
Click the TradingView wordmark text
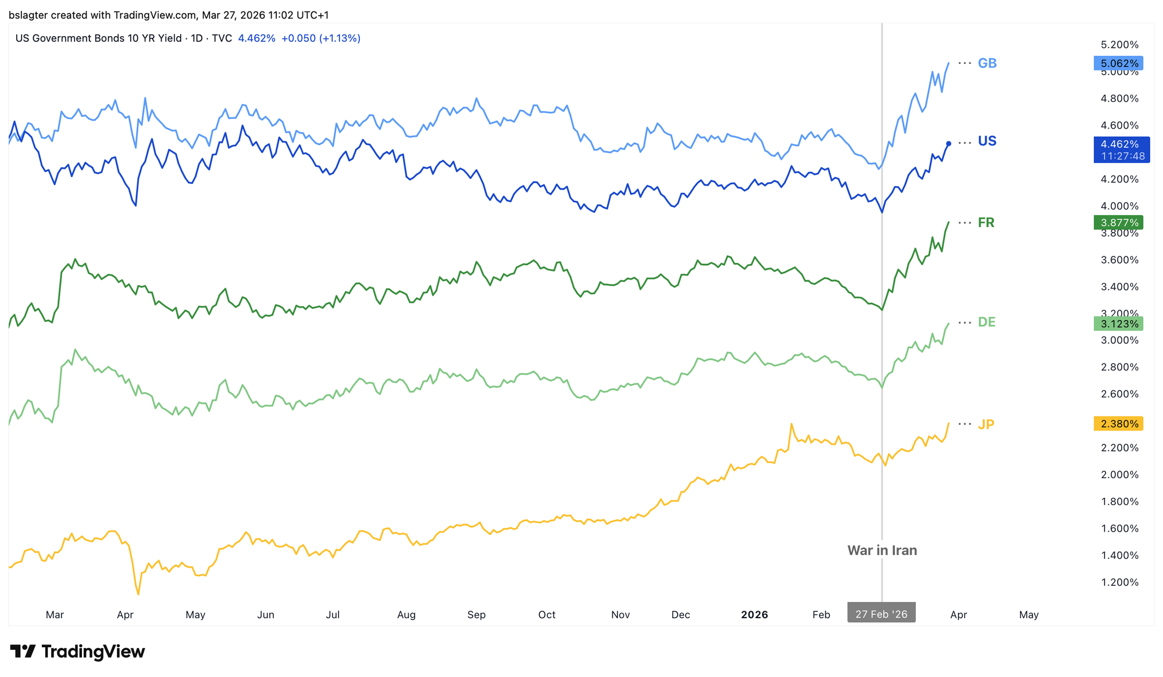click(93, 651)
